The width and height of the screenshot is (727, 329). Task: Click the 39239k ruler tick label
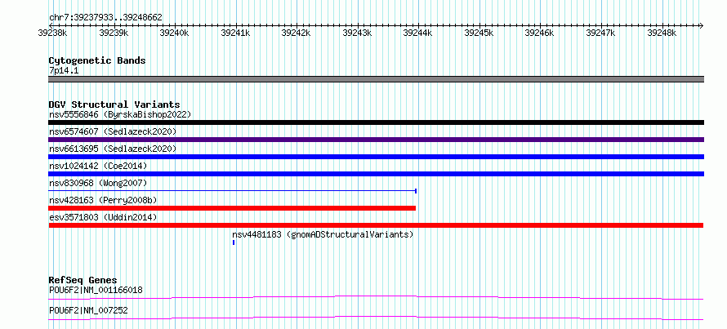coord(114,33)
